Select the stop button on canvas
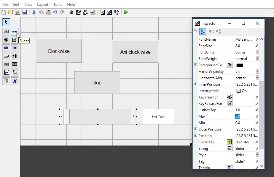 97,82
